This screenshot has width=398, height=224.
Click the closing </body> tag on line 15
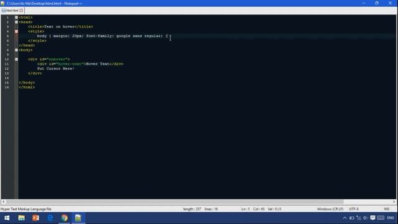coord(27,83)
